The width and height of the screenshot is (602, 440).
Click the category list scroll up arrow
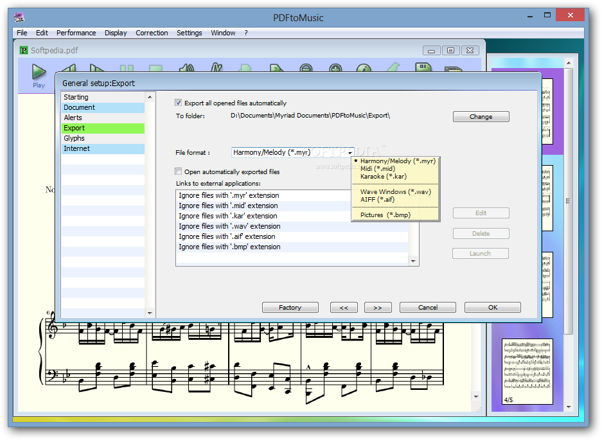pos(150,97)
